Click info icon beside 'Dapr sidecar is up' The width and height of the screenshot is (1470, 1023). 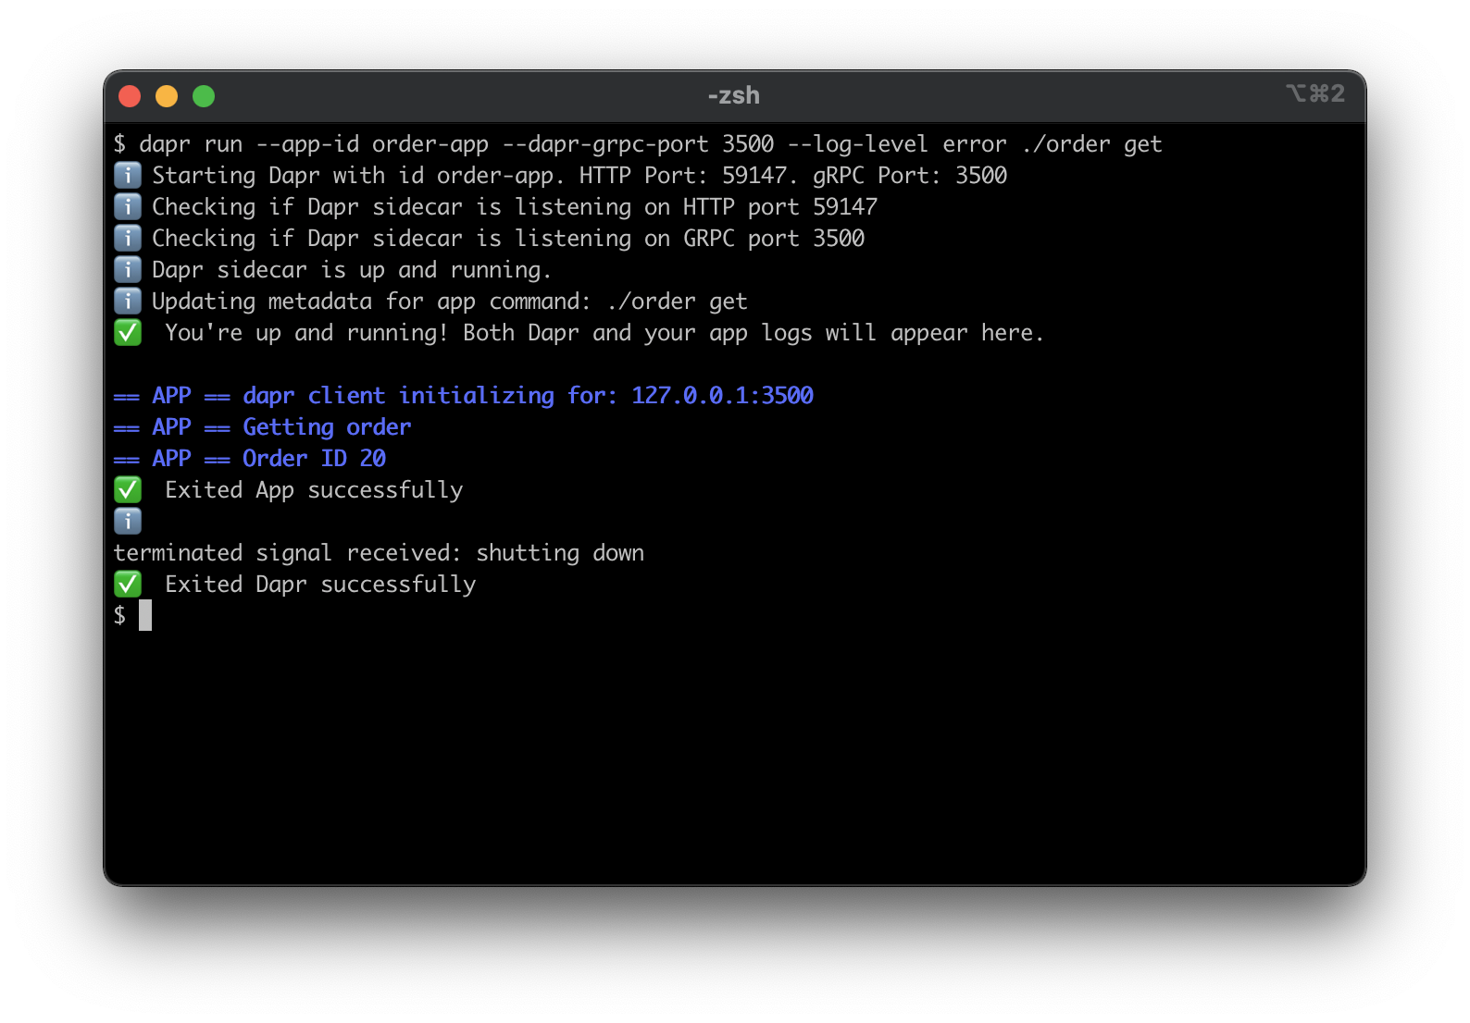coord(128,269)
